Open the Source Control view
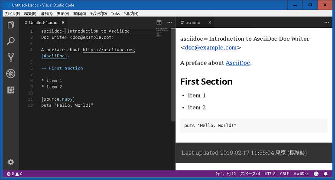 11,57
